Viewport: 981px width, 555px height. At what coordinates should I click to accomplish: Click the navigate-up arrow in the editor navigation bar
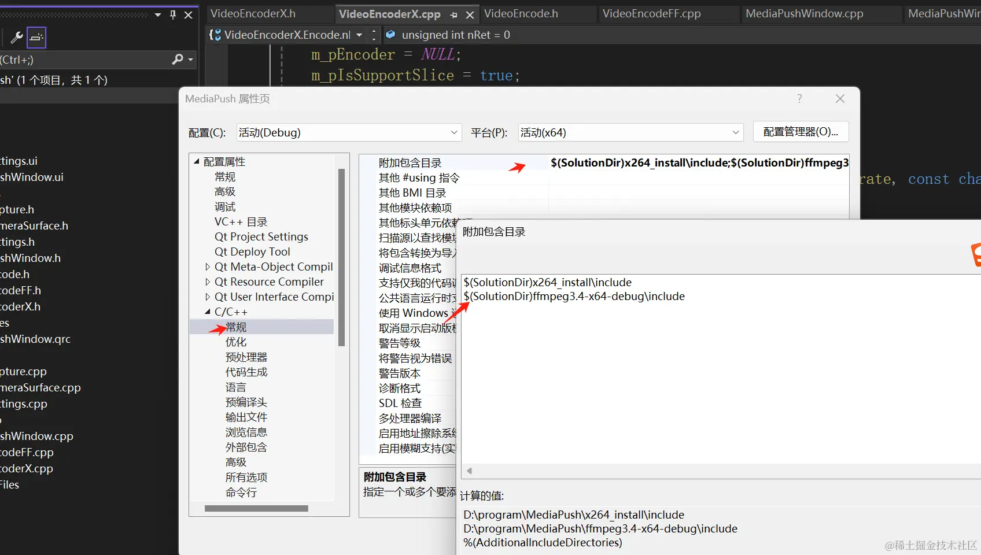tap(374, 31)
